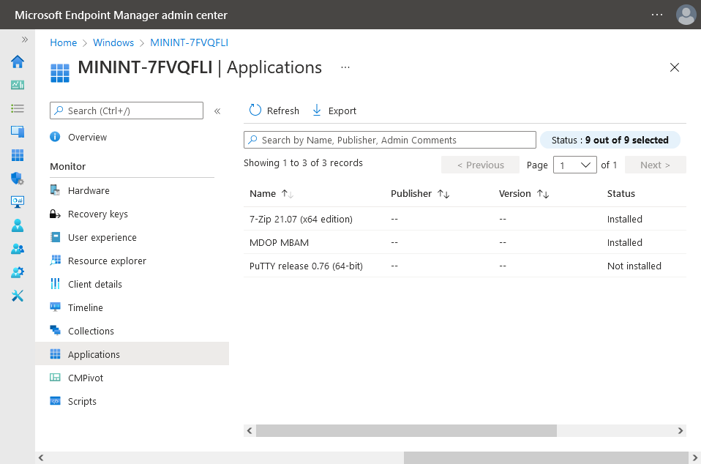The image size is (701, 464).
Task: Open the Reports monitor icon in left rail
Action: (18, 201)
